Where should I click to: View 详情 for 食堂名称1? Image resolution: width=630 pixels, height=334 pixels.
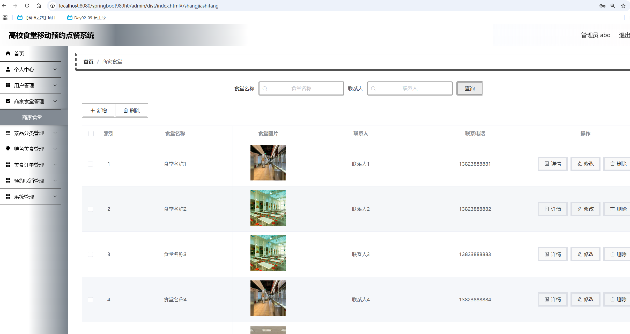click(x=553, y=164)
